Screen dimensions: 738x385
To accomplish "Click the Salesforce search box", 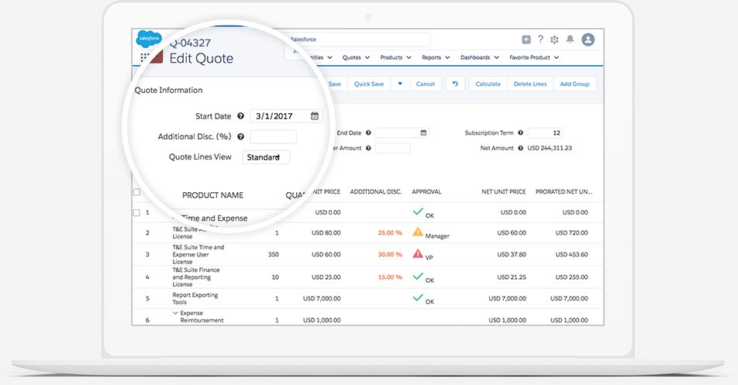I will pyautogui.click(x=358, y=40).
